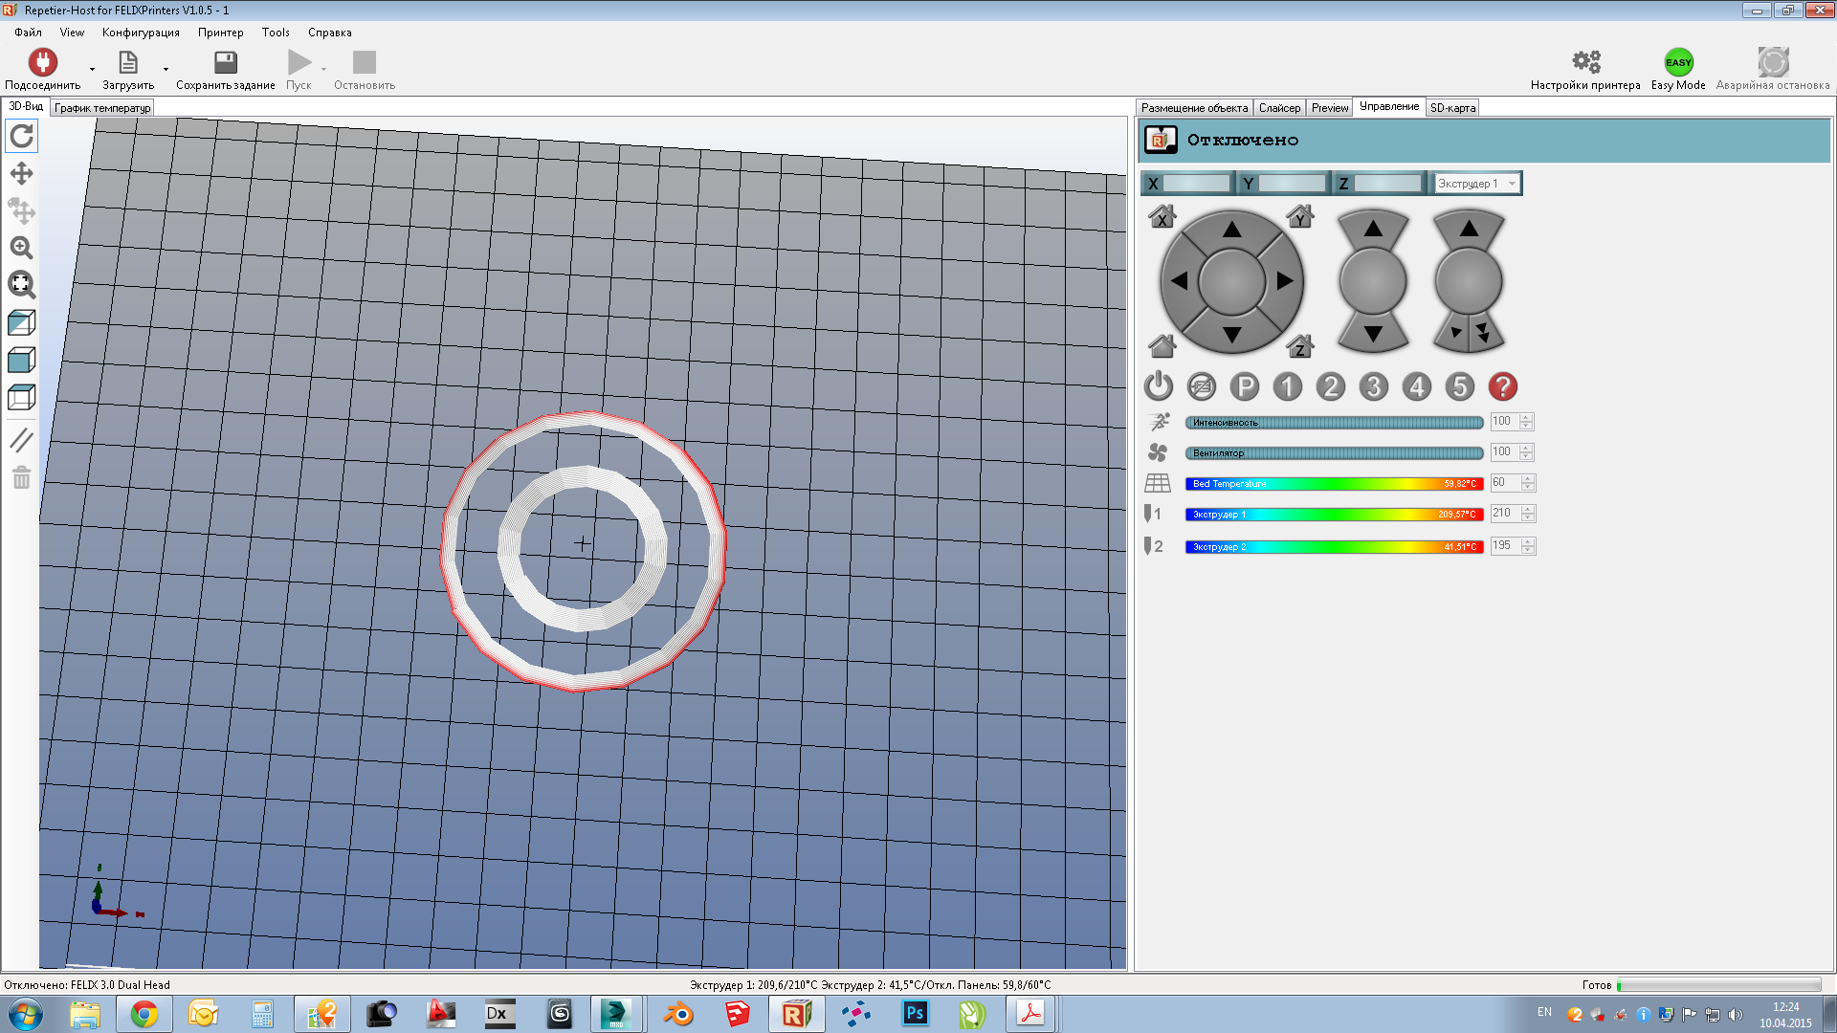Click the home Z axis icon
Image resolution: width=1837 pixels, height=1033 pixels.
(1299, 345)
